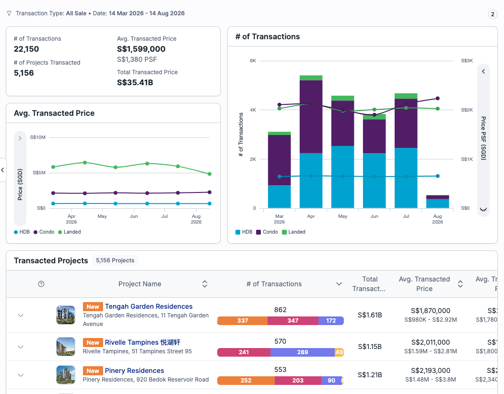Sort by Project Name column arrows

(205, 284)
